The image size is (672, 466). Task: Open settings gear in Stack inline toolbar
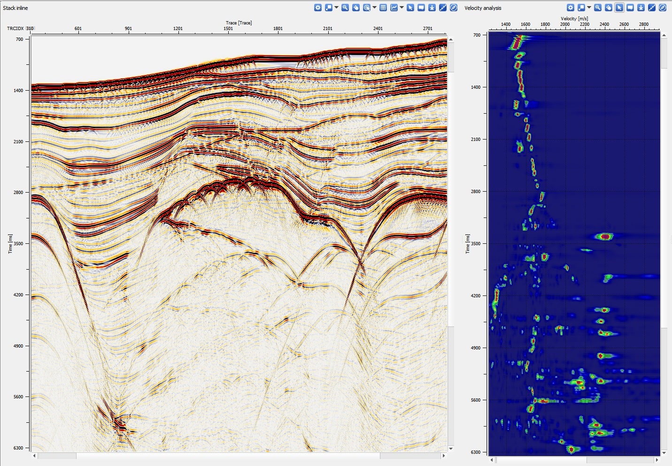tap(318, 8)
